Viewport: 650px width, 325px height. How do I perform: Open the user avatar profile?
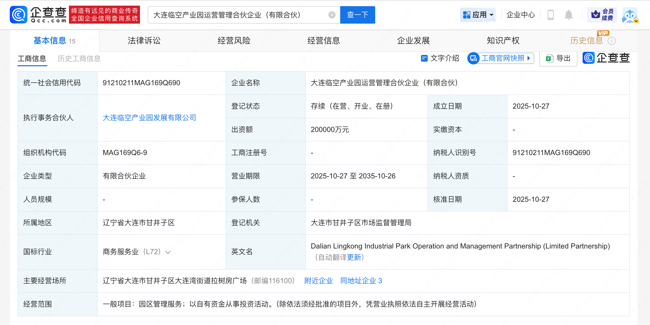click(630, 15)
